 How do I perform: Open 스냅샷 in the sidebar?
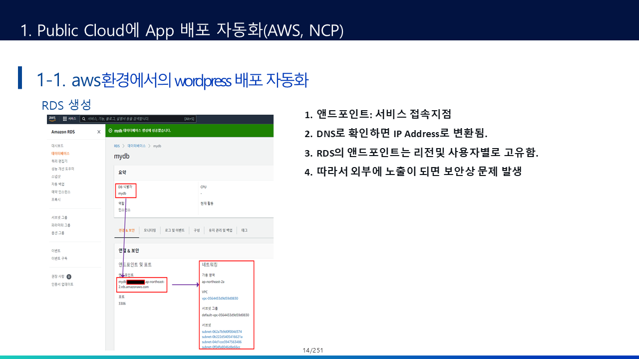tap(56, 177)
